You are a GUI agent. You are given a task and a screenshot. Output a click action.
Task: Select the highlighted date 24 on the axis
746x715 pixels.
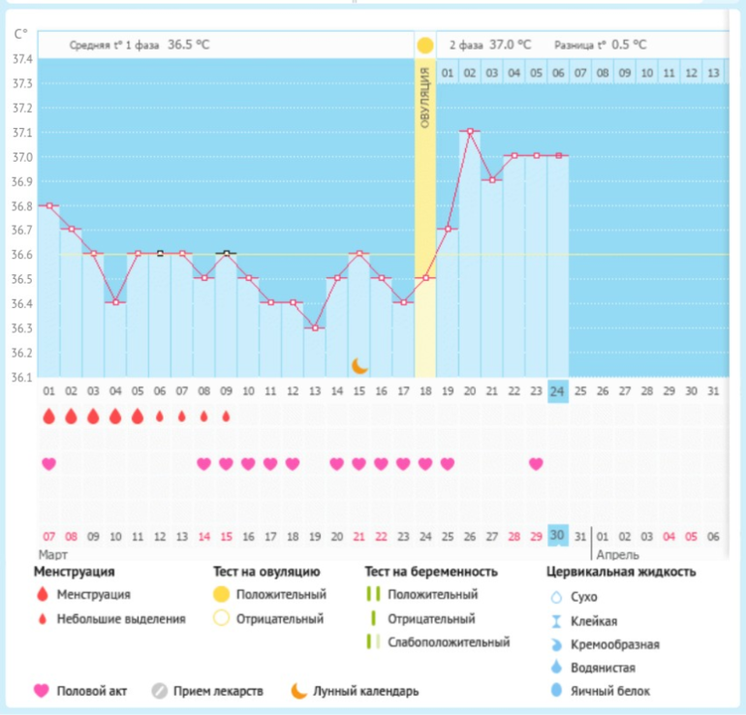[x=557, y=390]
